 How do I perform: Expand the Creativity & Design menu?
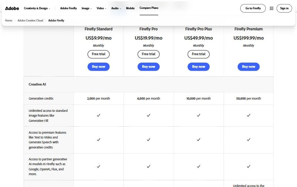tap(37, 8)
